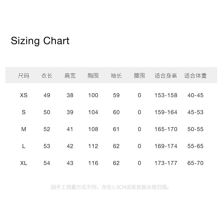Click the 适合身高 column header
Image resolution: width=223 pixels, height=200 pixels.
(x=166, y=76)
